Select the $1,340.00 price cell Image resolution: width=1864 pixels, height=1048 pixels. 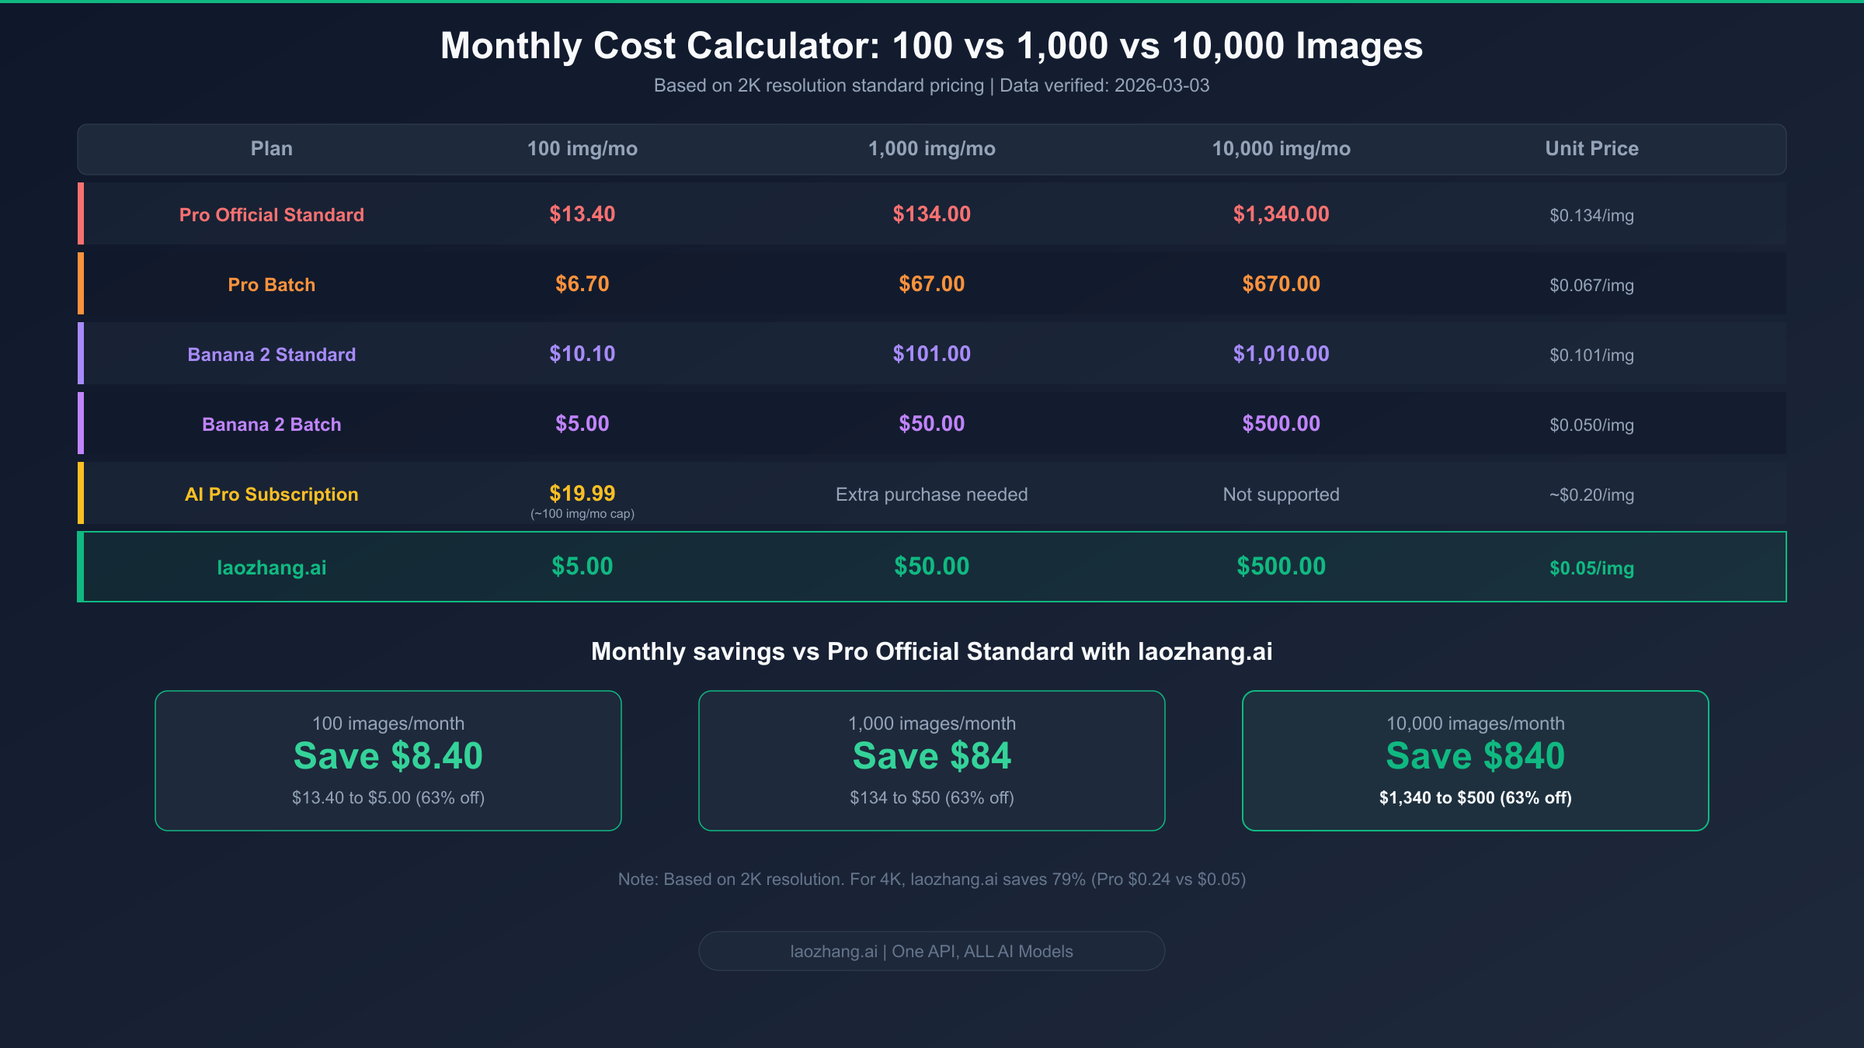(1280, 214)
